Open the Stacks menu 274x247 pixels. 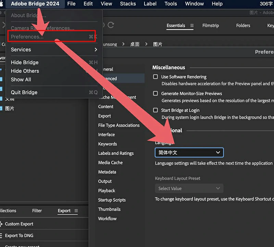click(x=128, y=4)
